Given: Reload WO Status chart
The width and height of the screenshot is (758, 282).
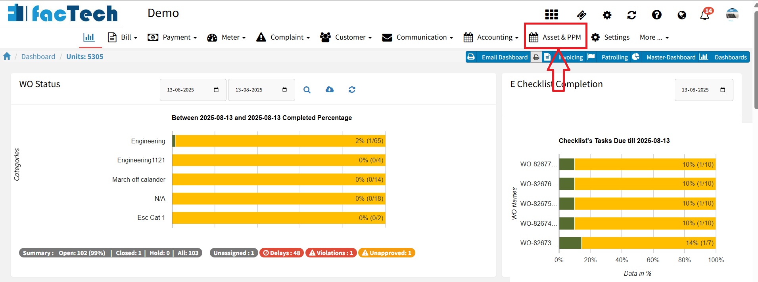Looking at the screenshot, I should tap(351, 90).
